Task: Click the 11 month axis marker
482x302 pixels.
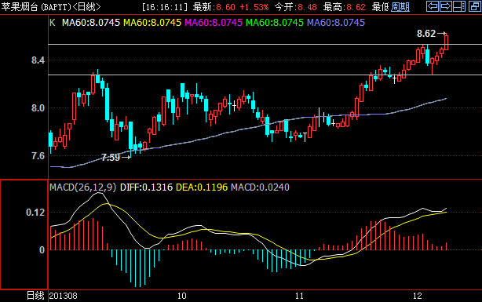Action: [x=299, y=296]
